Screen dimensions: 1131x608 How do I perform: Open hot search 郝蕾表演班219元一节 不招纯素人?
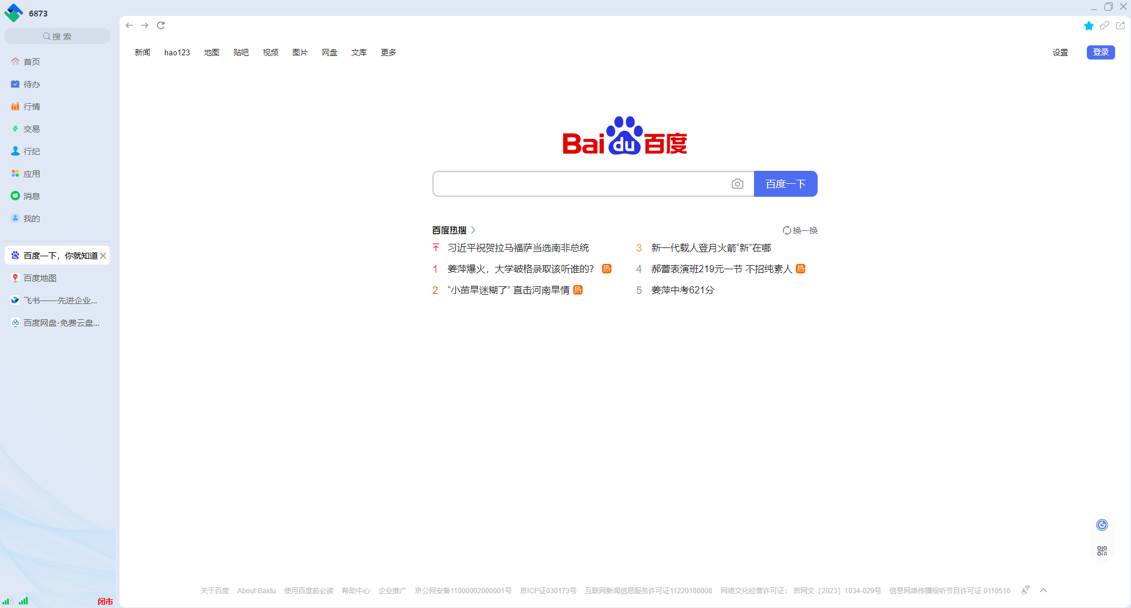[722, 269]
